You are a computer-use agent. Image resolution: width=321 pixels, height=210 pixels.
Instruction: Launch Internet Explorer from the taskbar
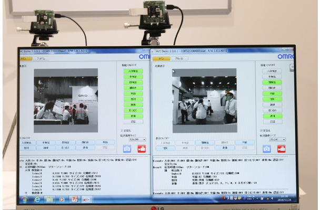[x=37, y=199]
